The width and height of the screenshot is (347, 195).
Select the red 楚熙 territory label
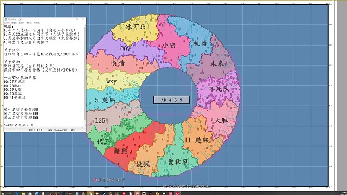tap(120, 151)
